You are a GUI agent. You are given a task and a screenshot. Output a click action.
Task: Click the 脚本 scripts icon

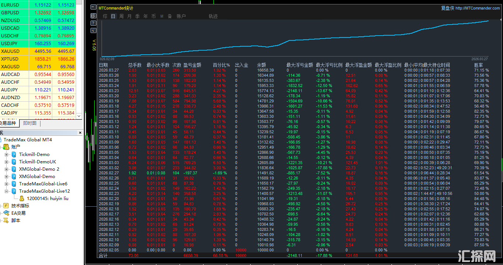tap(6, 221)
